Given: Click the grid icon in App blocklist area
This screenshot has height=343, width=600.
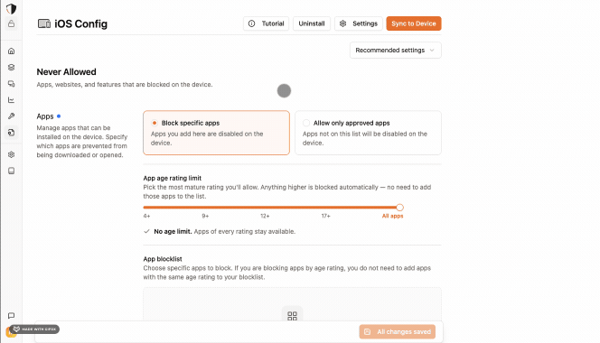Looking at the screenshot, I should click(x=292, y=316).
